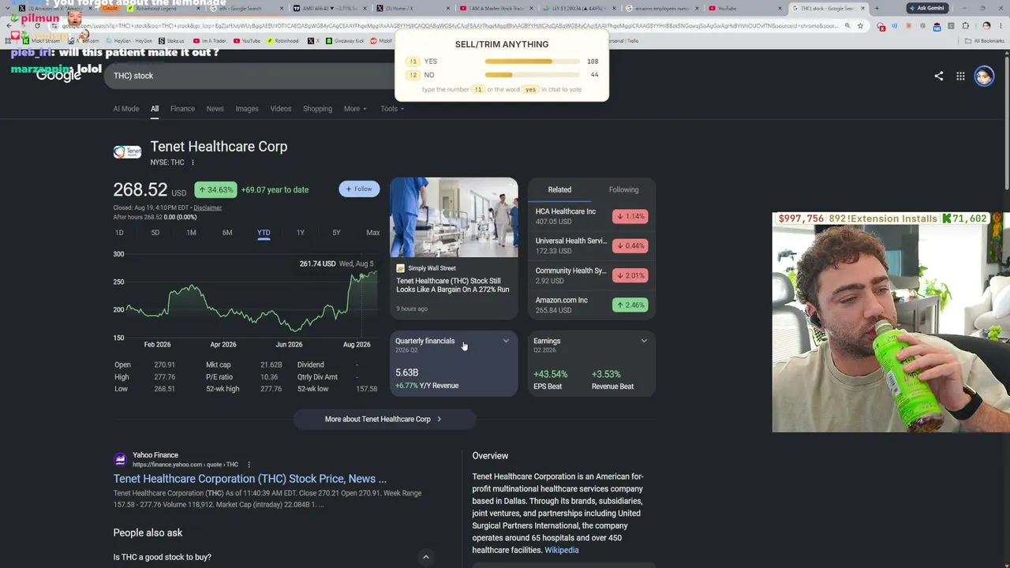Image resolution: width=1010 pixels, height=568 pixels.
Task: Open Amazon.com Inc related stock
Action: (592, 305)
